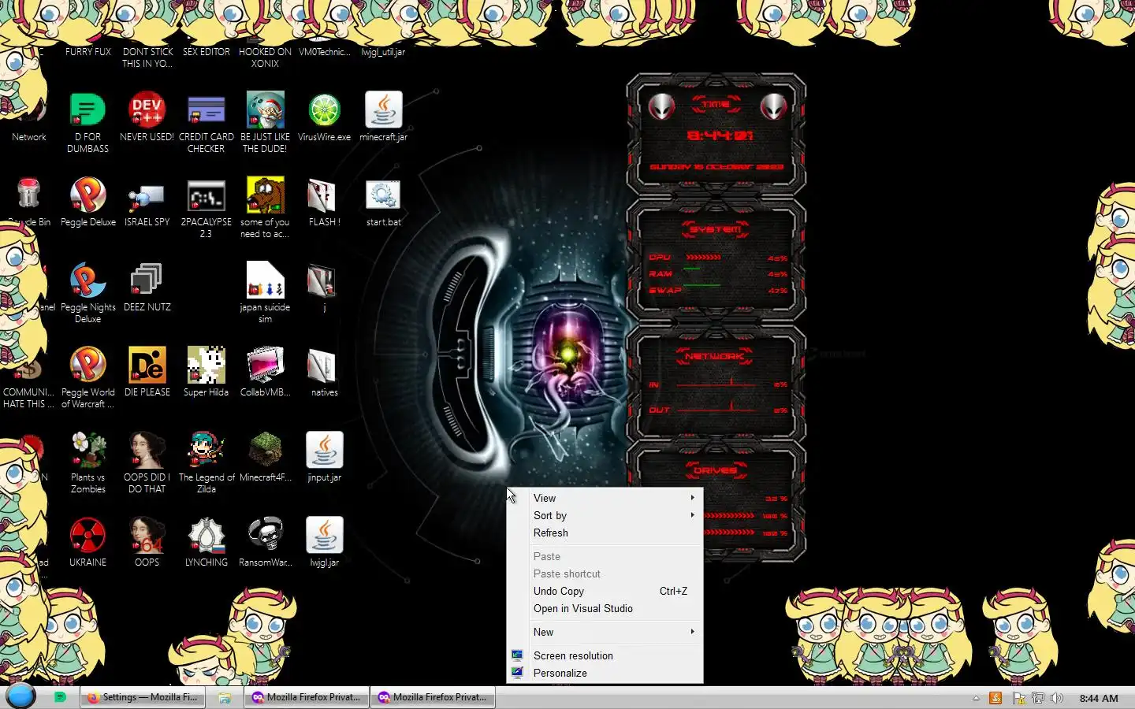This screenshot has width=1135, height=709.
Task: Show hidden system tray icons
Action: pos(976,698)
